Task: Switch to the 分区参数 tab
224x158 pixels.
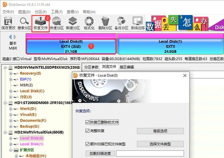Action: [91, 67]
